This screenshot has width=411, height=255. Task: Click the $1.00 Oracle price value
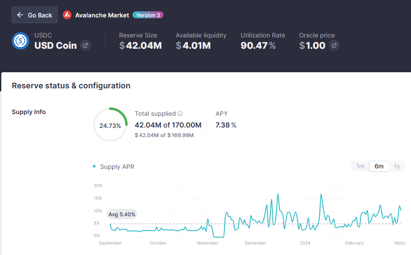point(312,46)
